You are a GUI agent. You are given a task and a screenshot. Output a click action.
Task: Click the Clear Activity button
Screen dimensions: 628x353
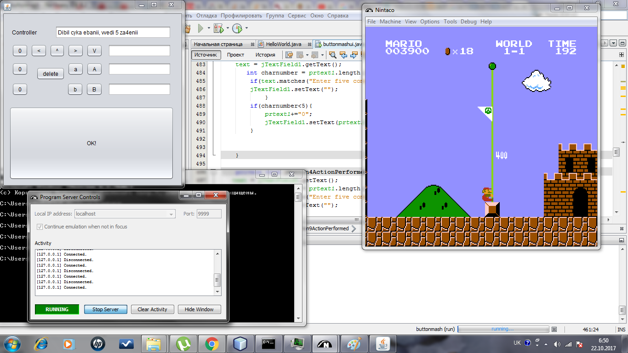pos(152,309)
